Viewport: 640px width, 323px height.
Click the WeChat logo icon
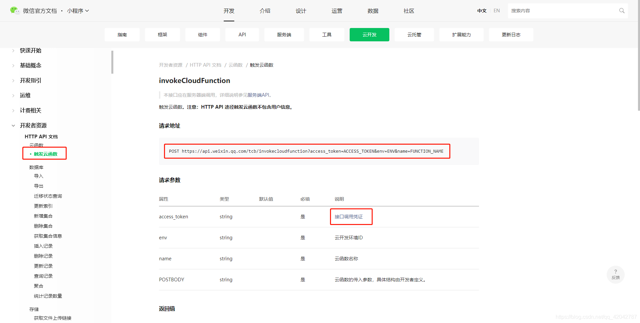tap(15, 11)
